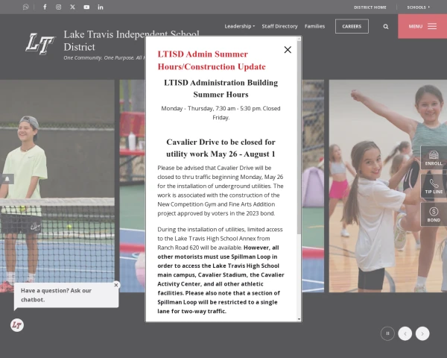Open the site search magnifier
Screen dimensions: 447x358
click(x=386, y=27)
